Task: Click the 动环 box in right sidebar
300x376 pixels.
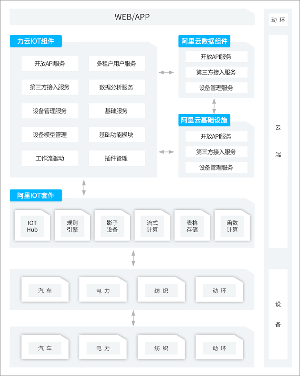Action: click(278, 20)
